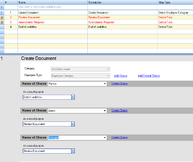Click the Add Default Choice link
The image size is (193, 162).
(x=149, y=76)
